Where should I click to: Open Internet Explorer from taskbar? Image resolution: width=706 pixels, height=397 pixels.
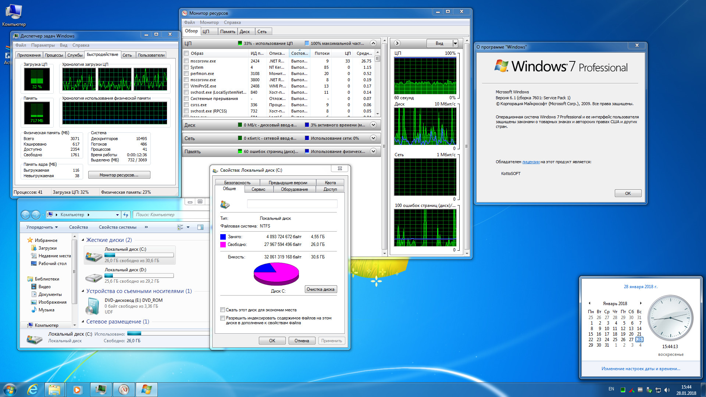pos(33,390)
